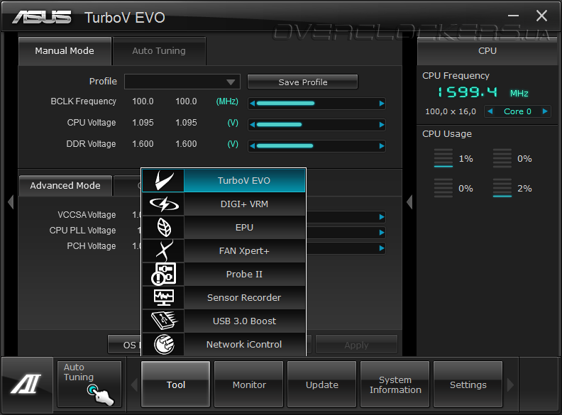The height and width of the screenshot is (415, 562).
Task: Click the Core 0 selector label
Action: (x=517, y=111)
